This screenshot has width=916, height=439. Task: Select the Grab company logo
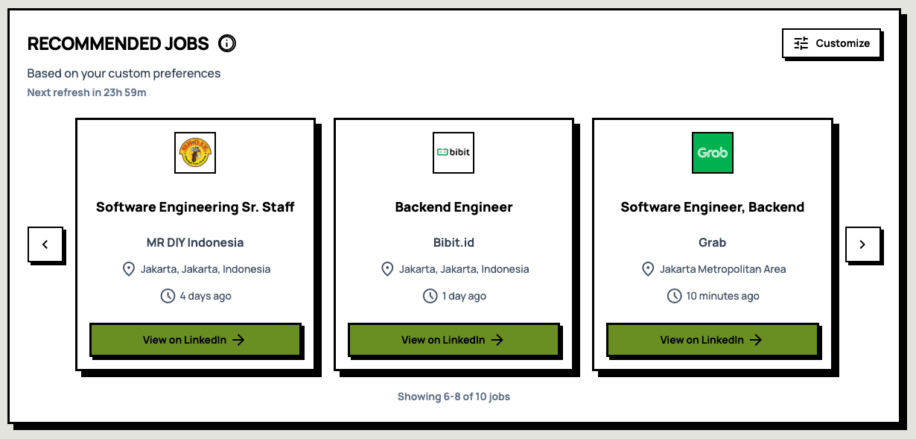(712, 152)
